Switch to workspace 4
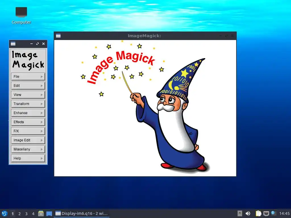The width and height of the screenshot is (291, 218). (33, 214)
